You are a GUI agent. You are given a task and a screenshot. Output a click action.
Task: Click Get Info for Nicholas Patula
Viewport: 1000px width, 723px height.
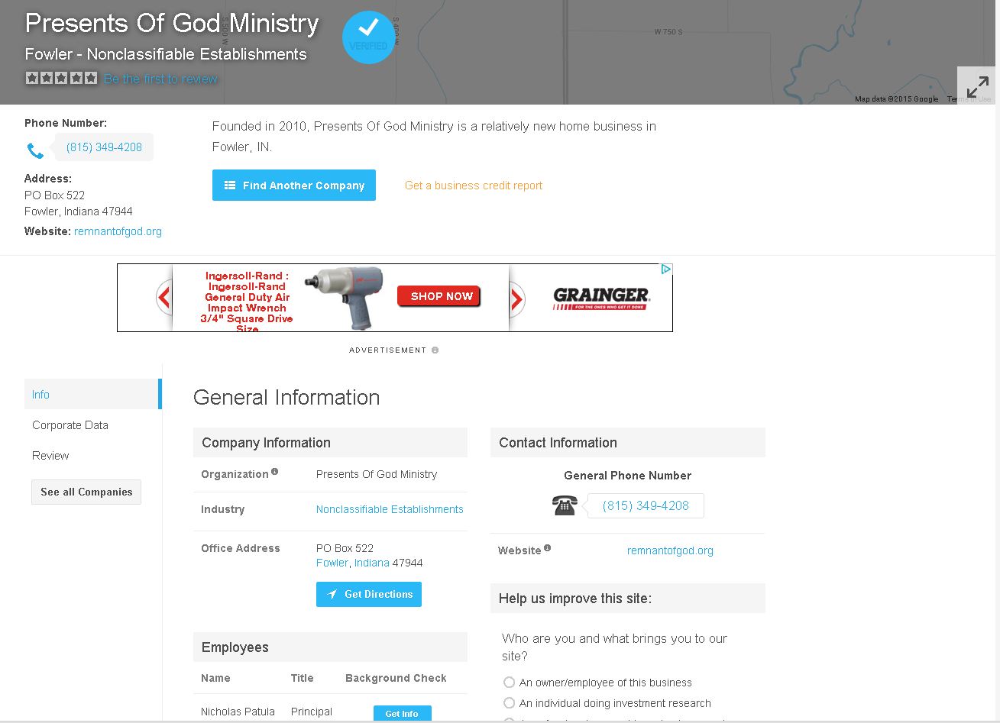[402, 713]
